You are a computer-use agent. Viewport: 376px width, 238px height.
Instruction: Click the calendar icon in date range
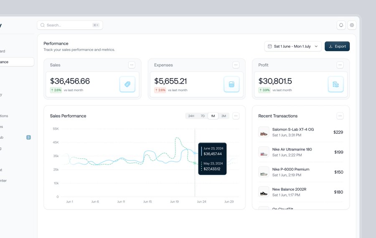pos(270,46)
